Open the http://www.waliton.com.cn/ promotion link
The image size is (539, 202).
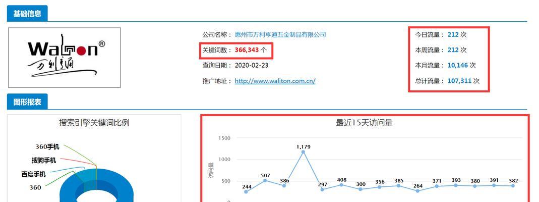point(275,81)
